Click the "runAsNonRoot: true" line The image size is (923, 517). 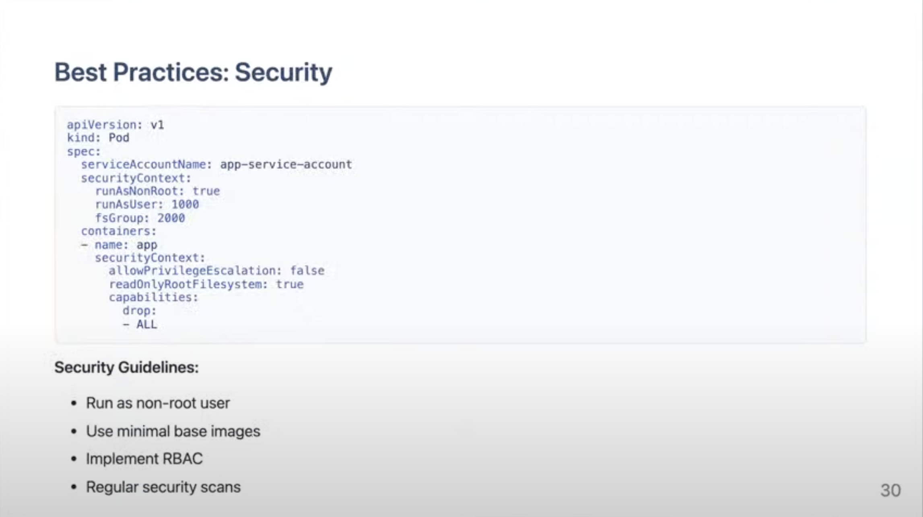pos(157,191)
